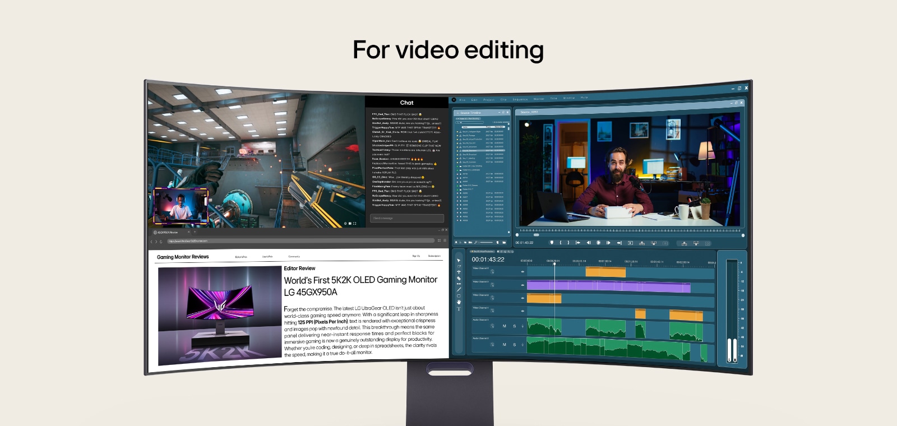The image size is (897, 426).
Task: Click the Sign Up link on review site
Action: 416,256
